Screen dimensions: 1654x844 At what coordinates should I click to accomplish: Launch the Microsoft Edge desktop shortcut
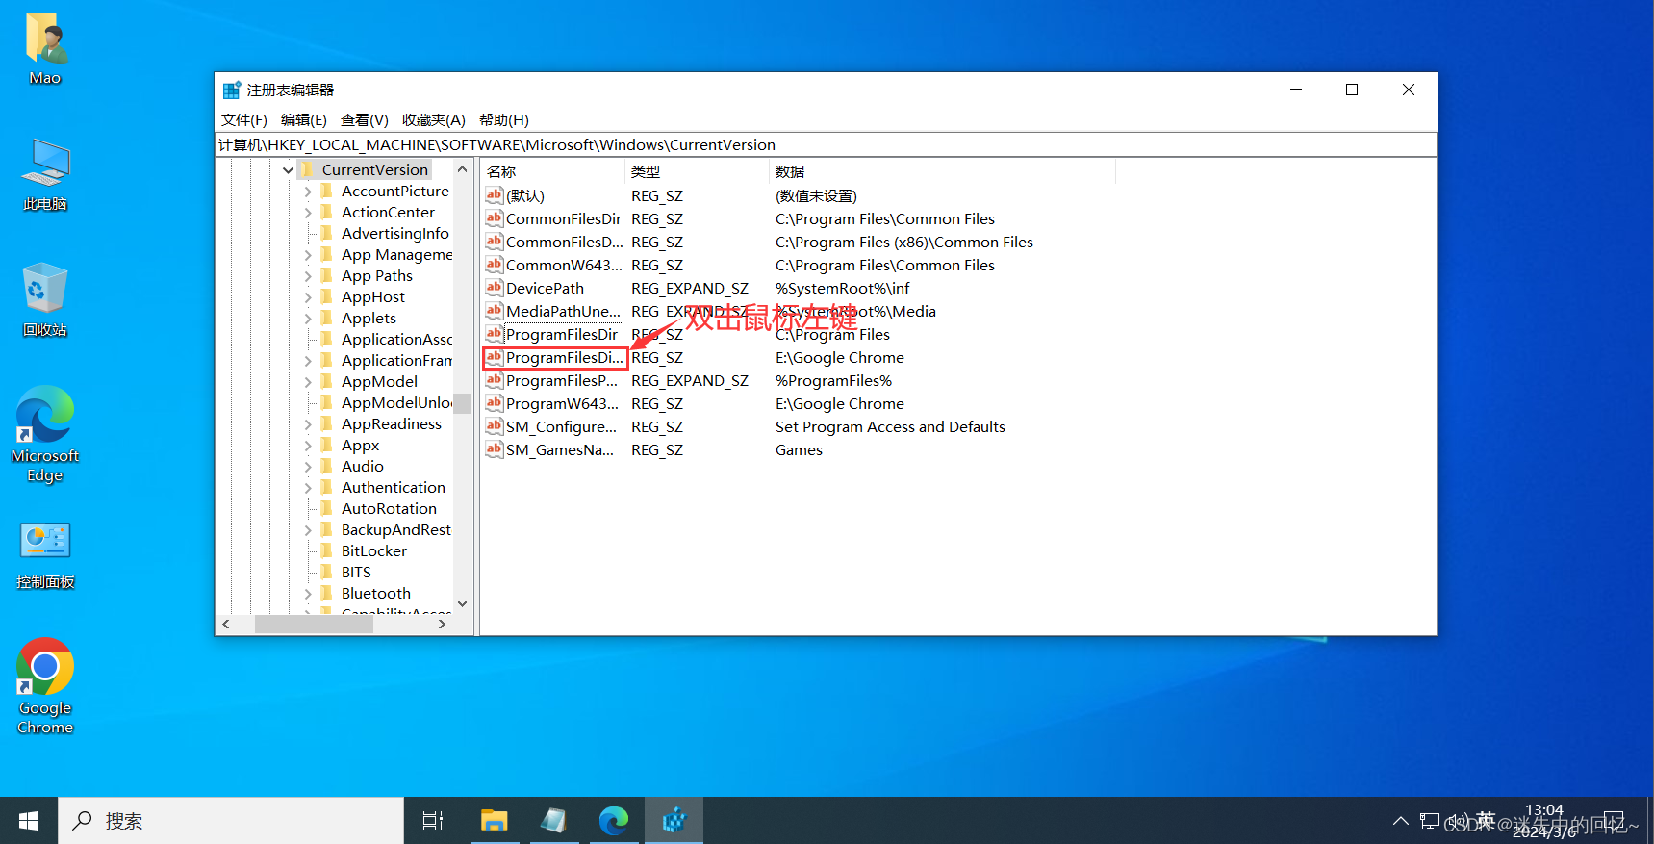click(45, 434)
